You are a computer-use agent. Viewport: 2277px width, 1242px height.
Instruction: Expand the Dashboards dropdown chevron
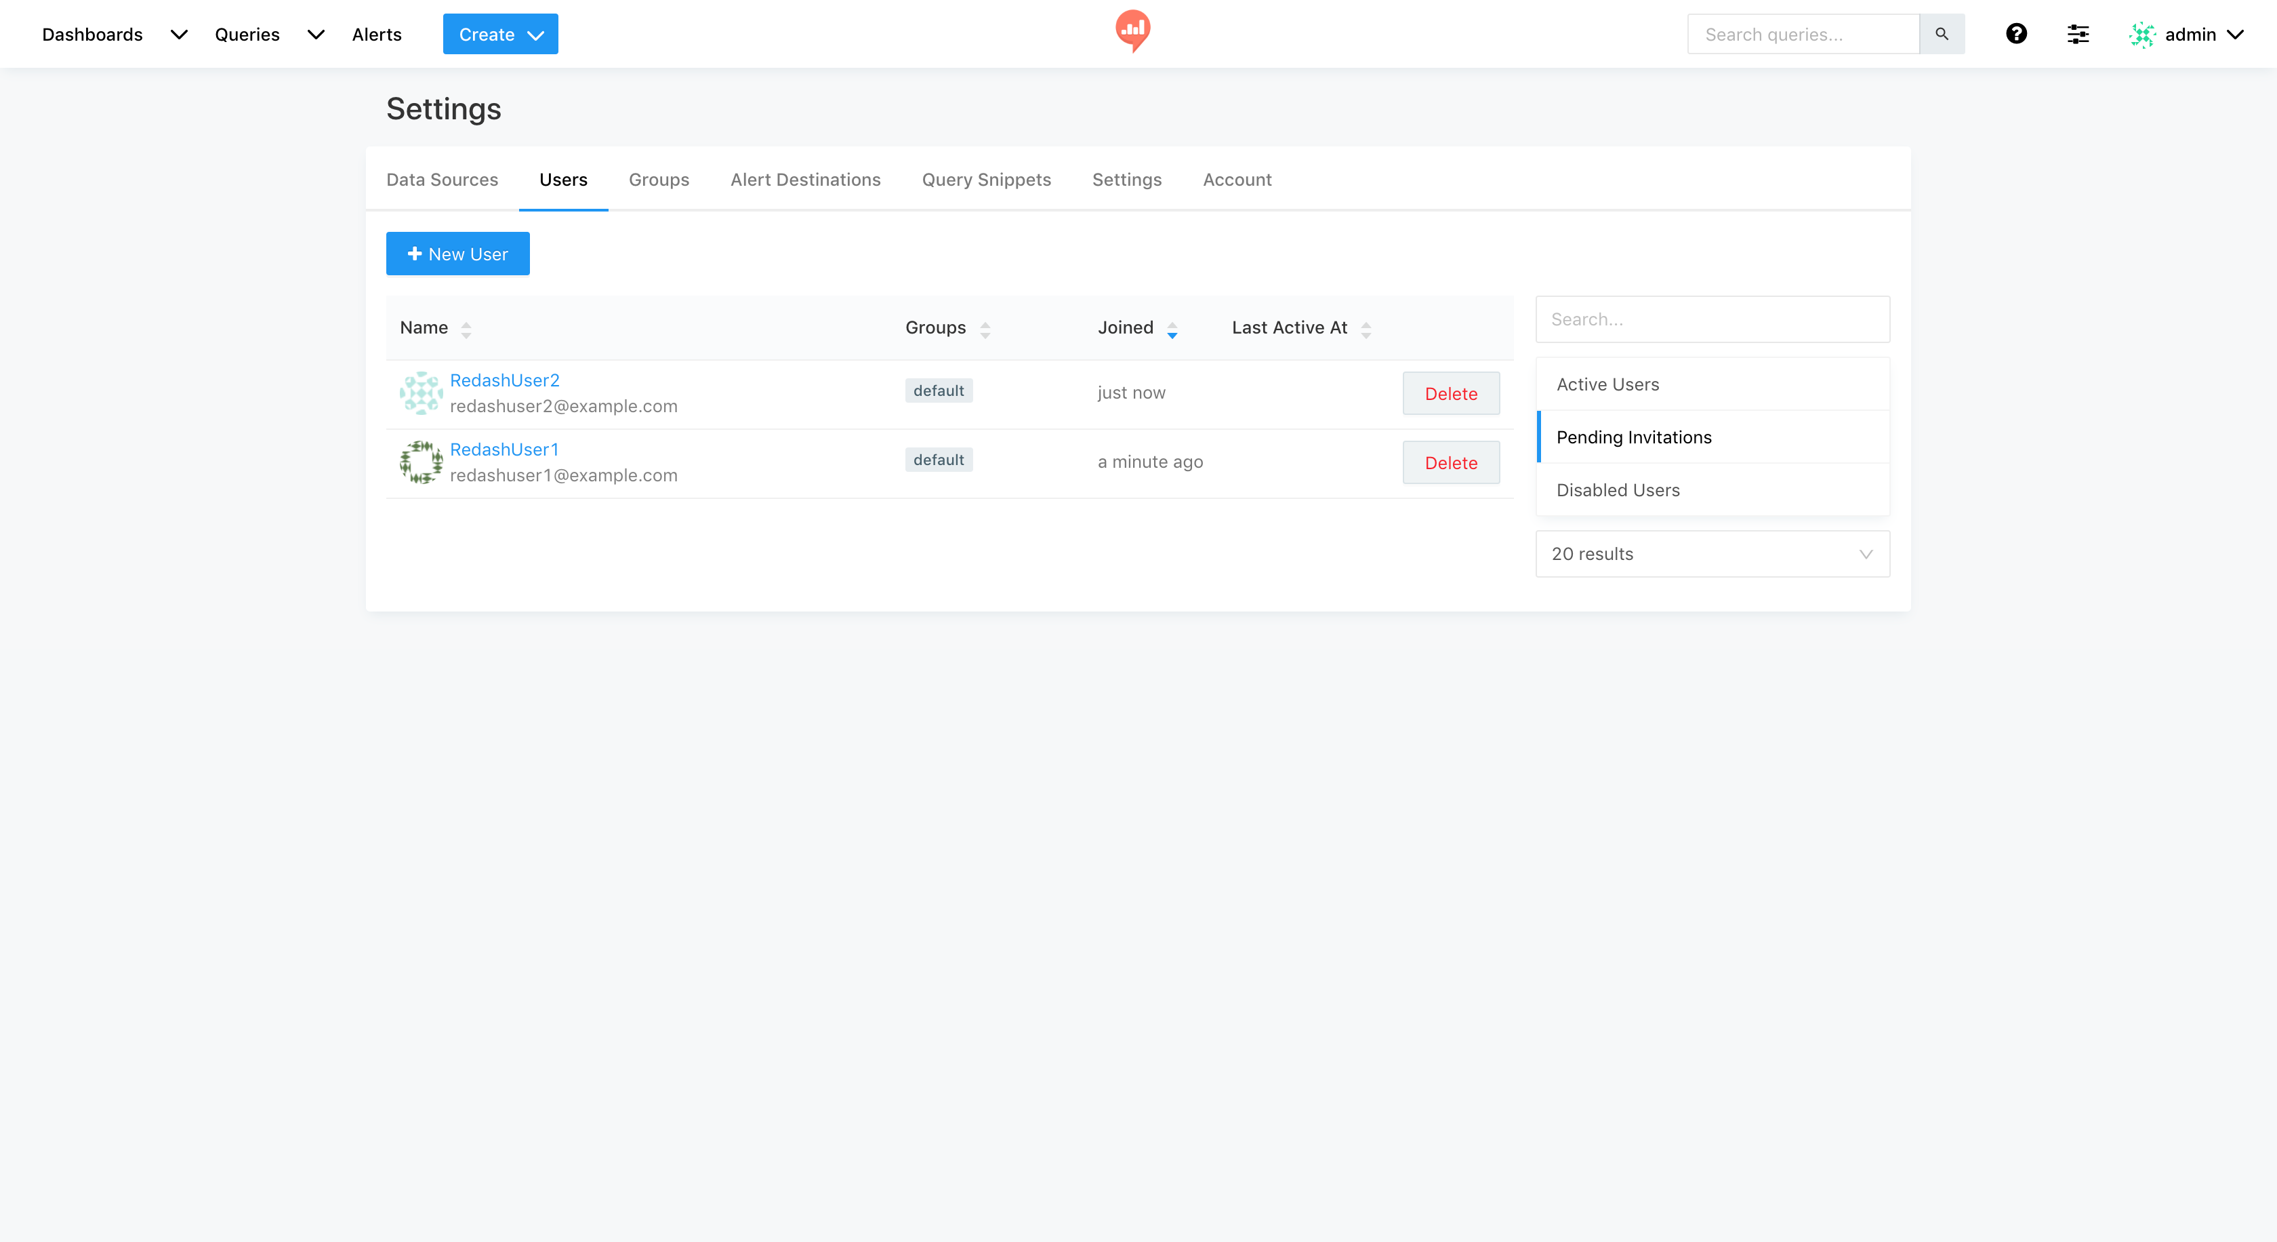pyautogui.click(x=178, y=35)
